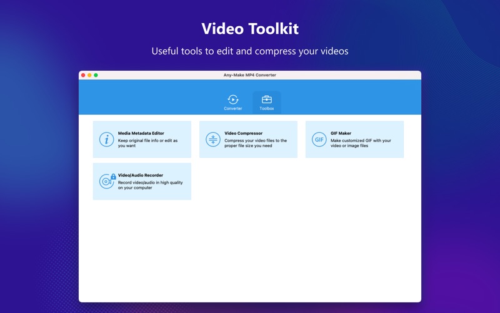Click the Any-Make MP4 Converter title
Viewport: 500px width, 313px height.
click(249, 75)
